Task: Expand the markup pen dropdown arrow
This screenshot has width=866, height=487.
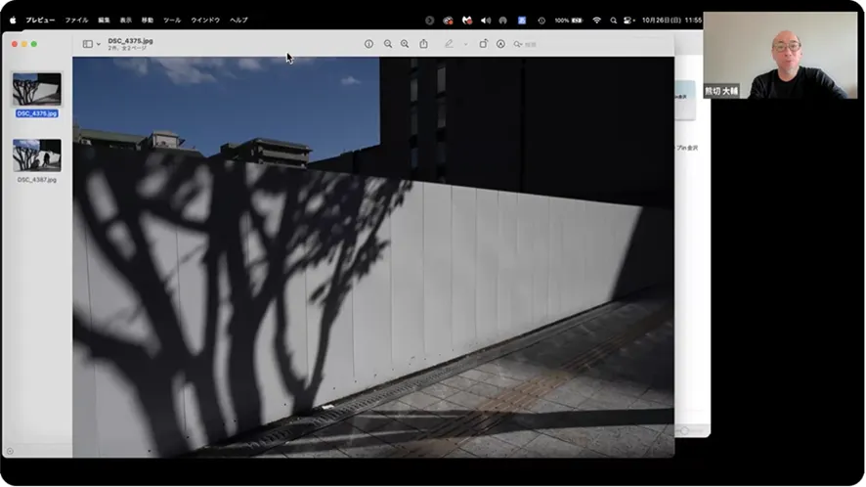Action: [x=465, y=44]
